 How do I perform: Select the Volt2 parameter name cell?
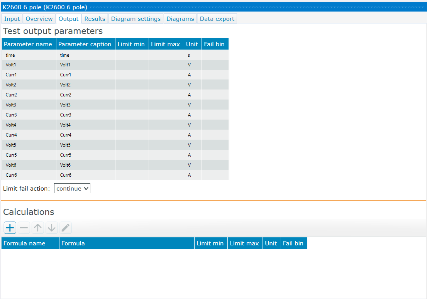[x=29, y=85]
